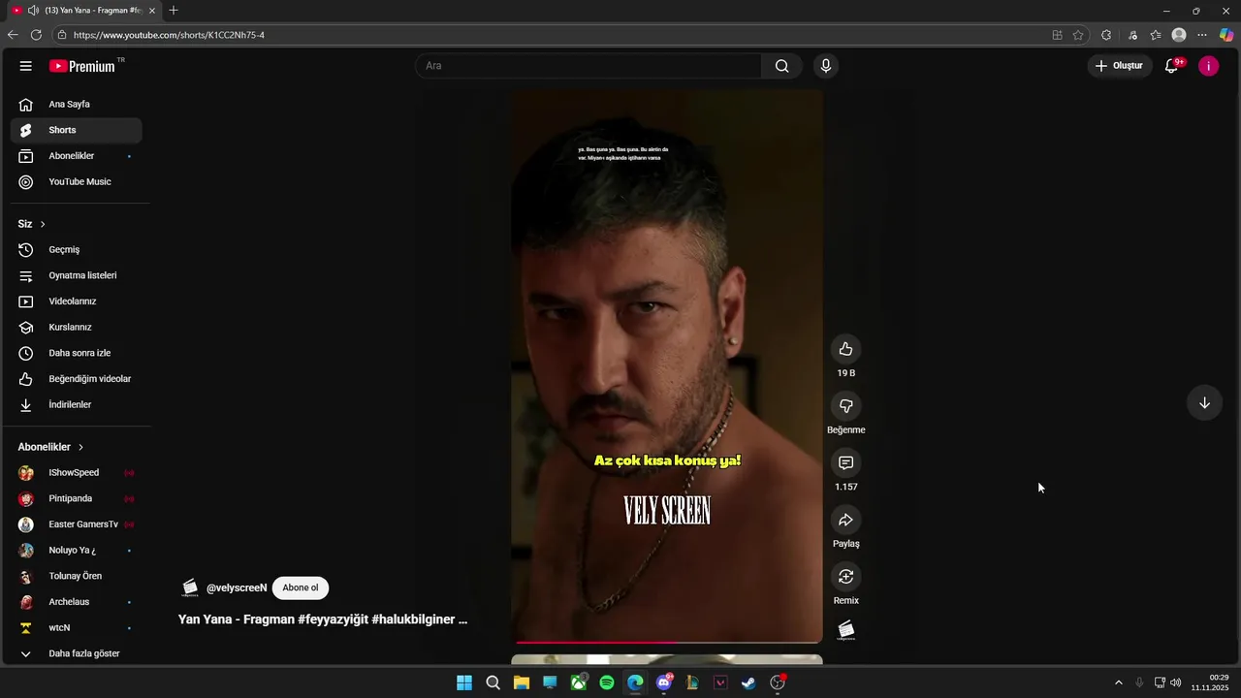The image size is (1241, 698).
Task: Open the comments showing 1.157
Action: click(x=845, y=463)
